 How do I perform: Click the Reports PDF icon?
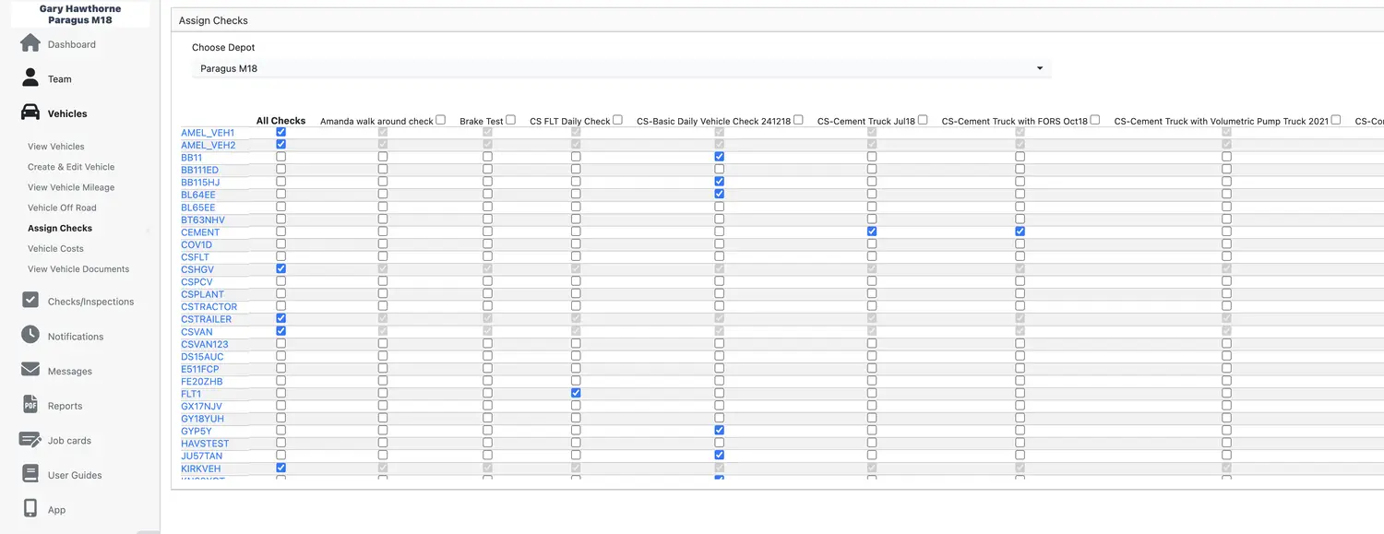point(30,405)
